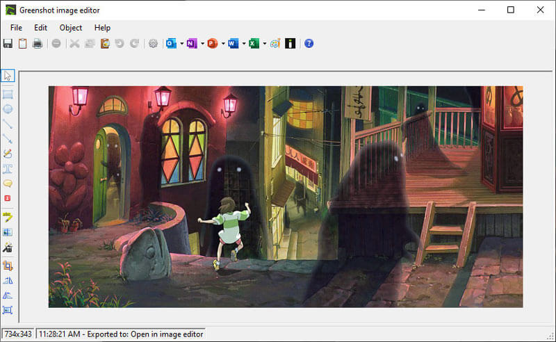This screenshot has height=342, width=556.
Task: Expand the Outlook export dropdown arrow
Action: (x=182, y=44)
